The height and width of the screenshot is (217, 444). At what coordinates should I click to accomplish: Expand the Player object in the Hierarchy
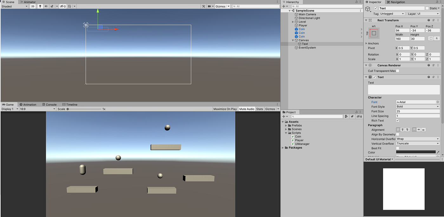point(293,25)
